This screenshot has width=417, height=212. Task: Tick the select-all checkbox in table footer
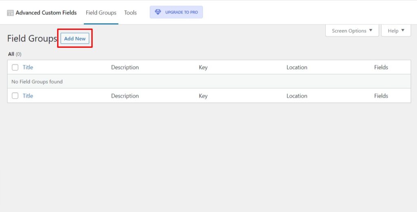tap(15, 96)
